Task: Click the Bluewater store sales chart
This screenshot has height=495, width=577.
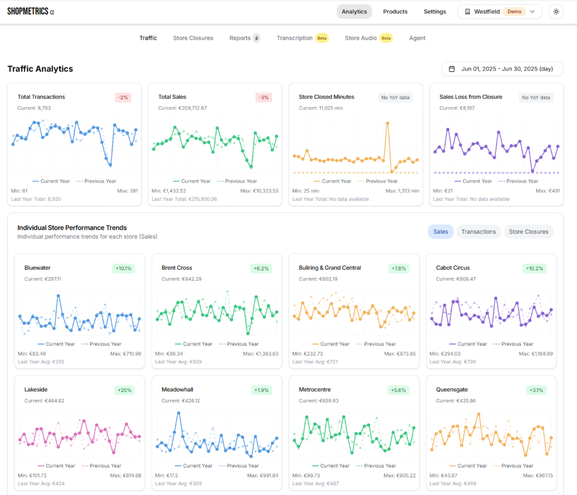Action: (x=79, y=312)
